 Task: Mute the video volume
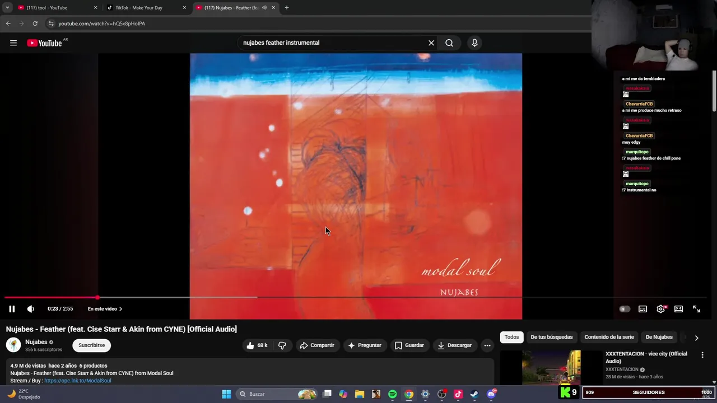(x=31, y=309)
